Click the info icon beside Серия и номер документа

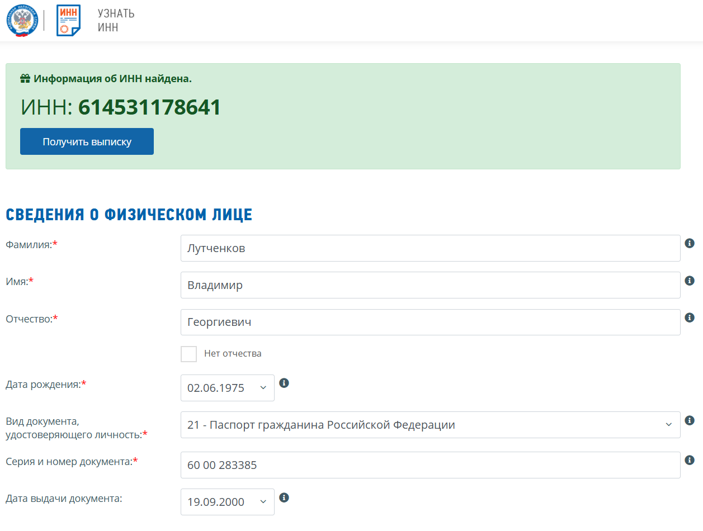pos(690,460)
